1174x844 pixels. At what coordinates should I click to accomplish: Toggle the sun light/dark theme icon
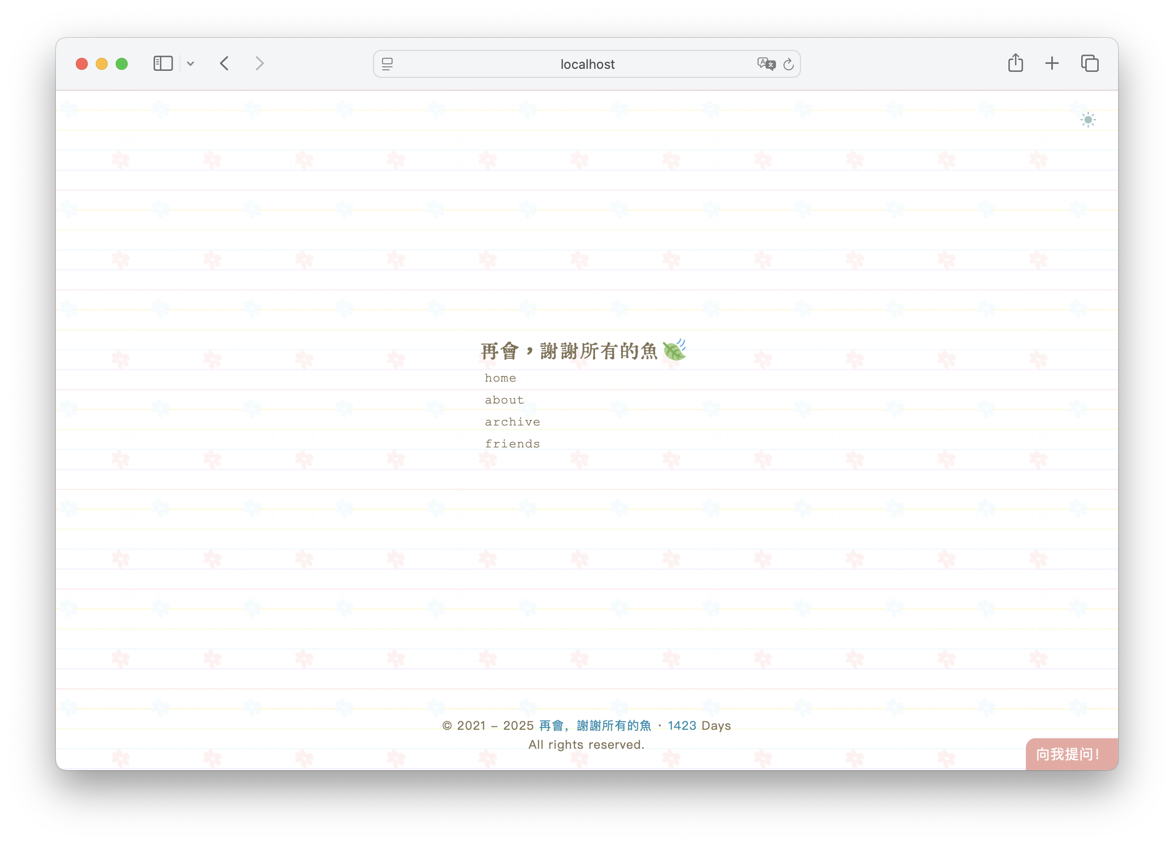coord(1088,120)
